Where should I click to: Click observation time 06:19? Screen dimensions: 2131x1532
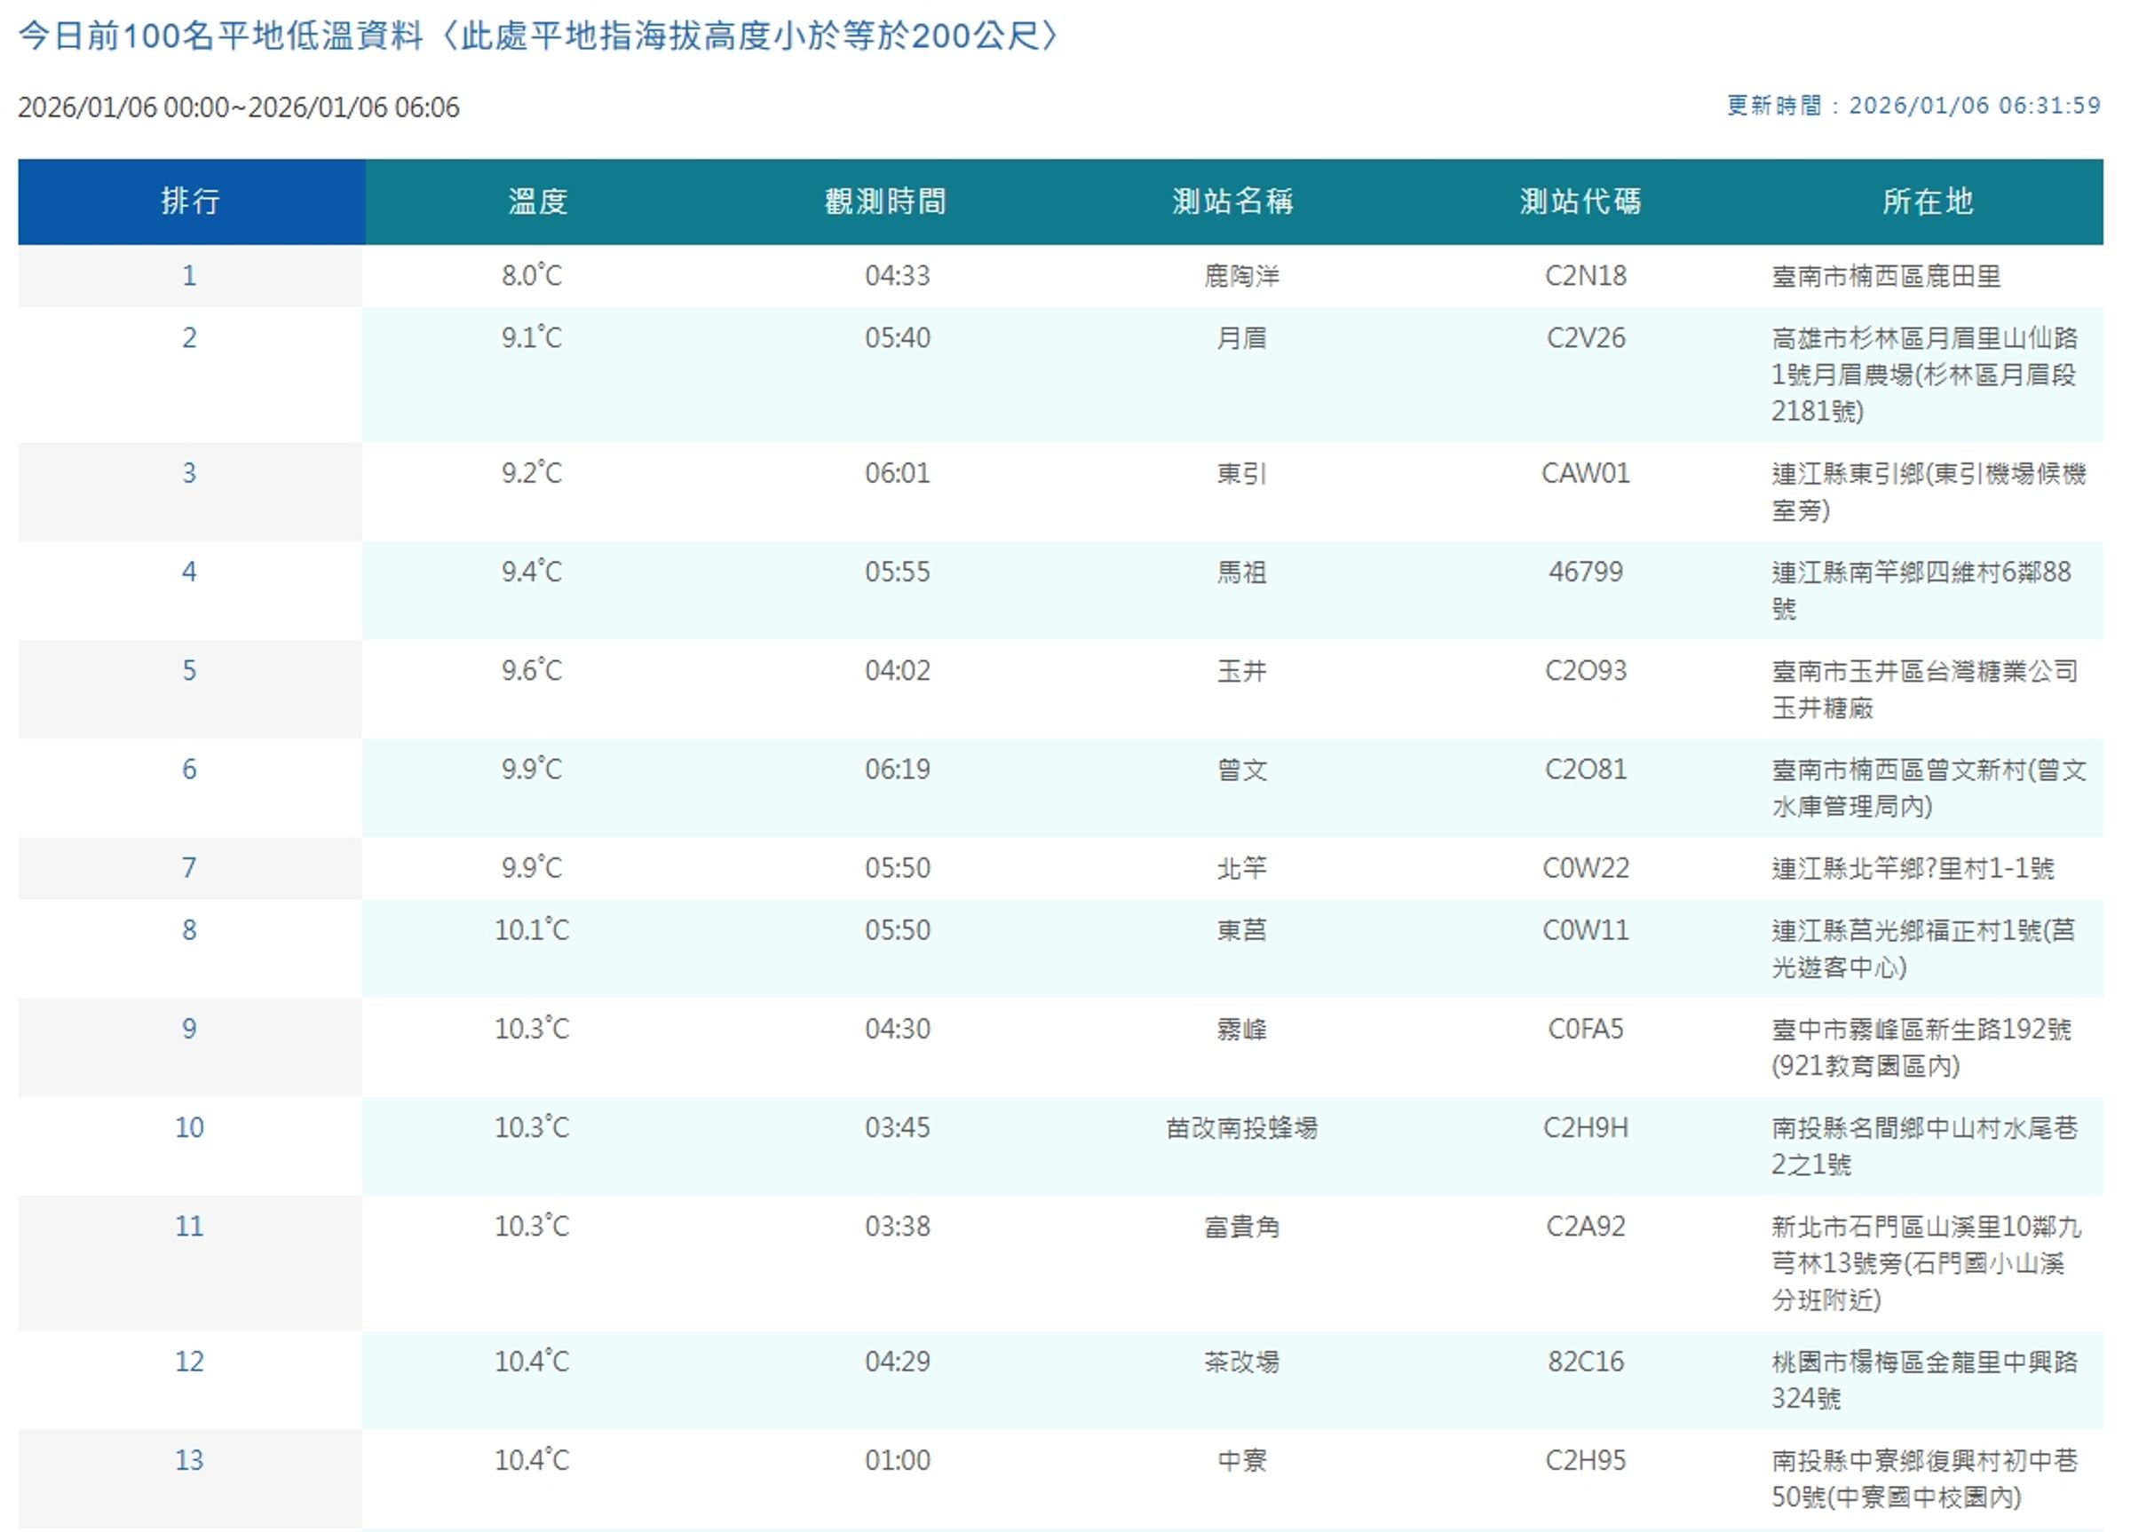point(898,770)
